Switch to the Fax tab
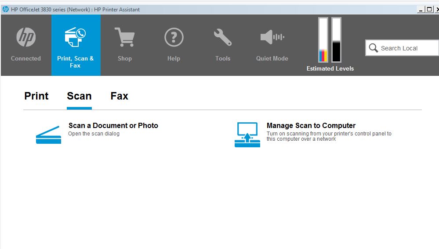 119,96
